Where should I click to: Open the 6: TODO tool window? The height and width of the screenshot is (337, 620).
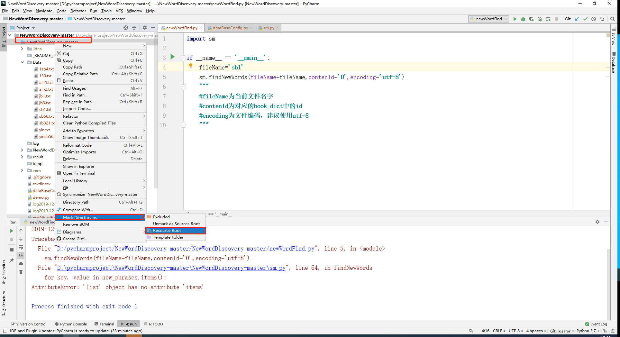(153, 324)
